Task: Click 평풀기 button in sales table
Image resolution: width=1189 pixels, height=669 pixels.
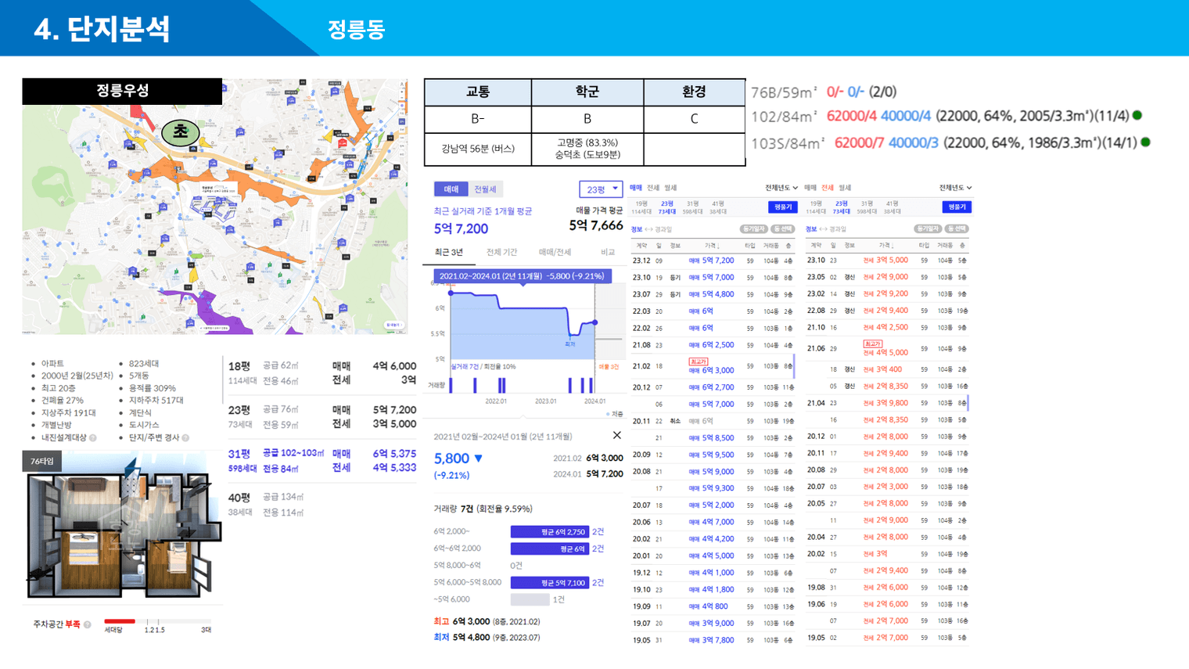Action: pyautogui.click(x=782, y=207)
